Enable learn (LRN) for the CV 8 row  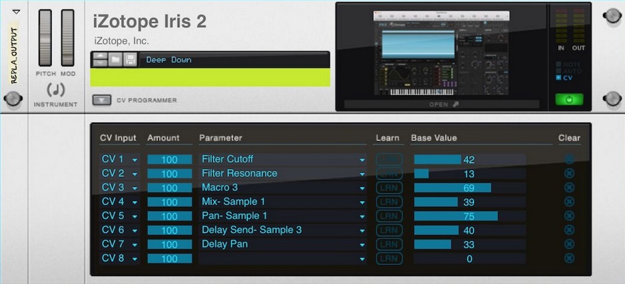tap(389, 259)
